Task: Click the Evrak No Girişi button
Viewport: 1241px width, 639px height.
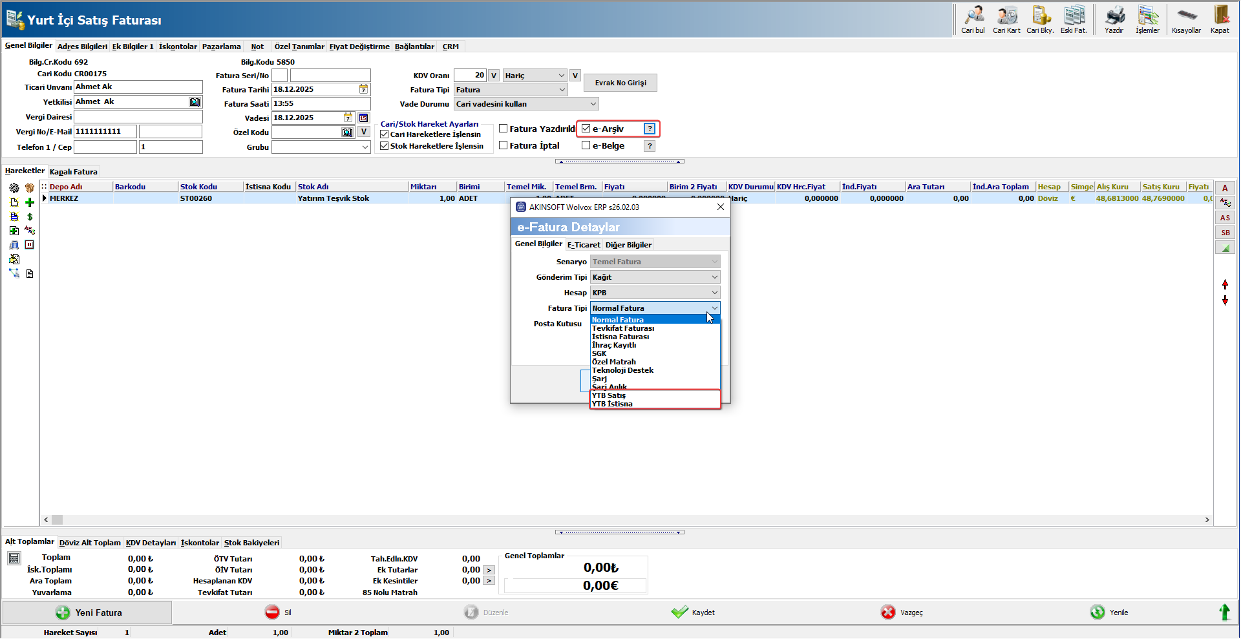Action: coord(620,83)
